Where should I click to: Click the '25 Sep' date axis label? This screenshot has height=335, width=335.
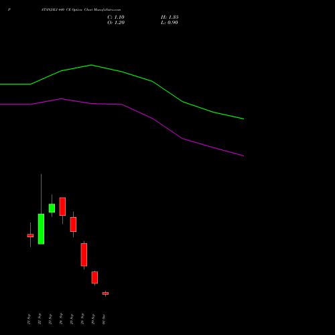pyautogui.click(x=72, y=319)
